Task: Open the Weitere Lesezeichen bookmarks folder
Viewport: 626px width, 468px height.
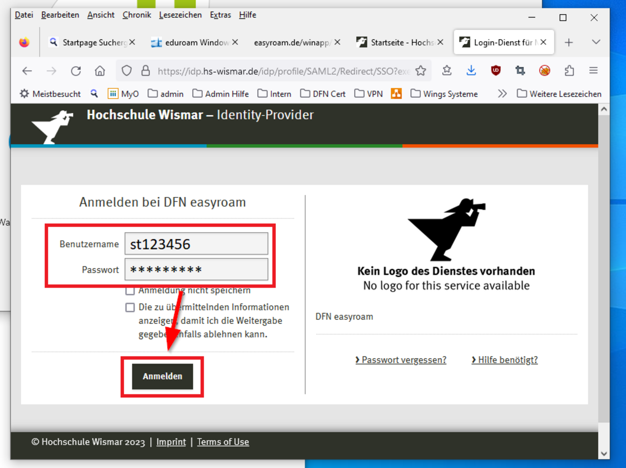Action: pos(559,94)
